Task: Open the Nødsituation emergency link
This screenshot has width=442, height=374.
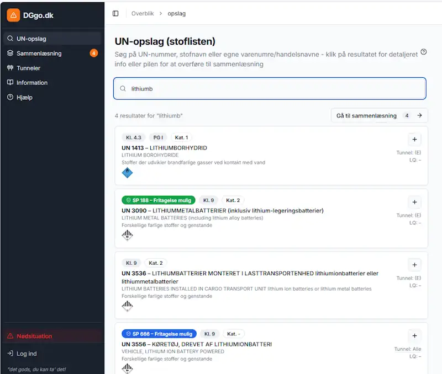Action: click(x=35, y=336)
